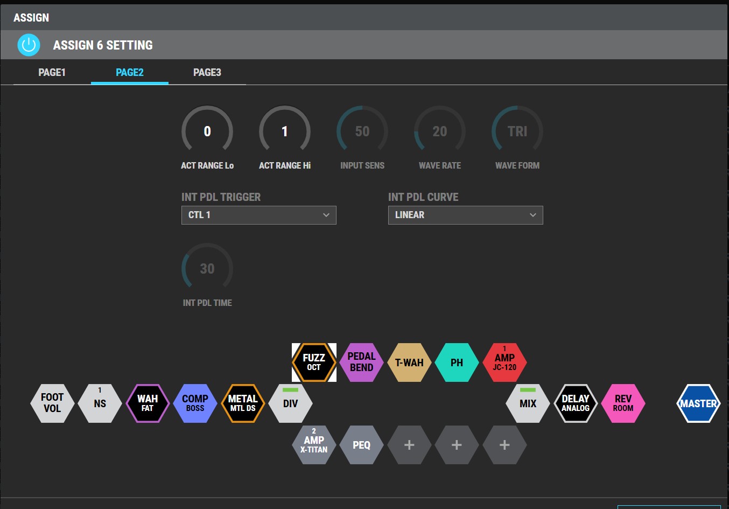The width and height of the screenshot is (729, 509).
Task: Click the COMP BOSS compressor block
Action: tap(195, 403)
